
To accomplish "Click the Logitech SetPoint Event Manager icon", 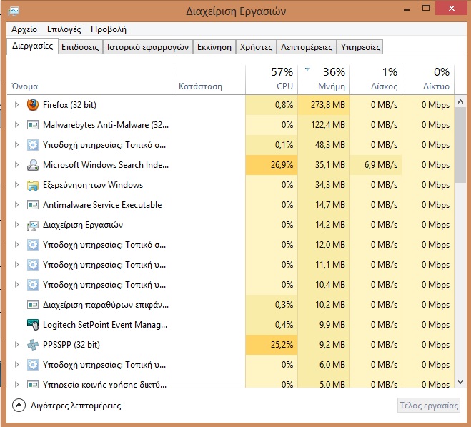I will tap(33, 325).
